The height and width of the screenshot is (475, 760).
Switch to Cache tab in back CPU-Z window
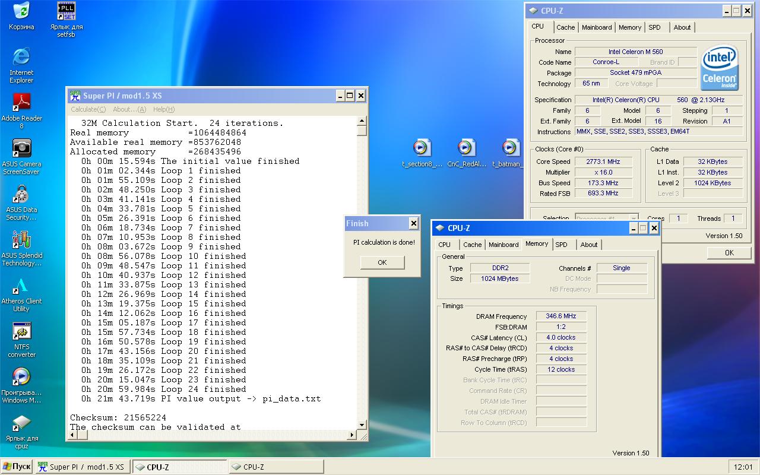click(x=565, y=27)
